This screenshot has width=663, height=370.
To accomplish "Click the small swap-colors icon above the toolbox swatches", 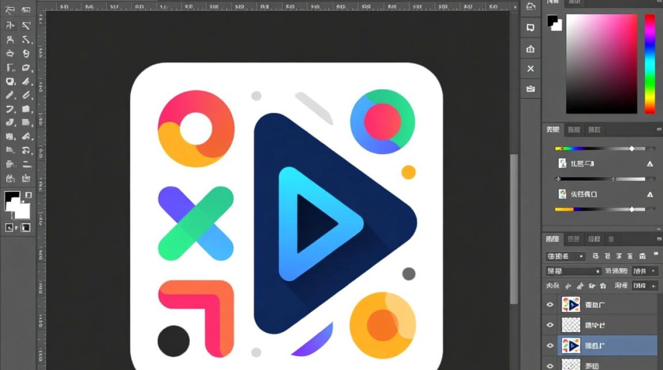I will pos(28,195).
